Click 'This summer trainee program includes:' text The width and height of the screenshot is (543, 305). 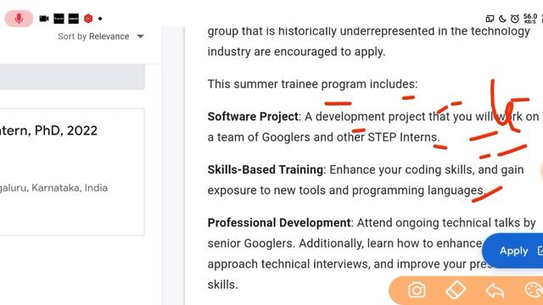tap(313, 84)
